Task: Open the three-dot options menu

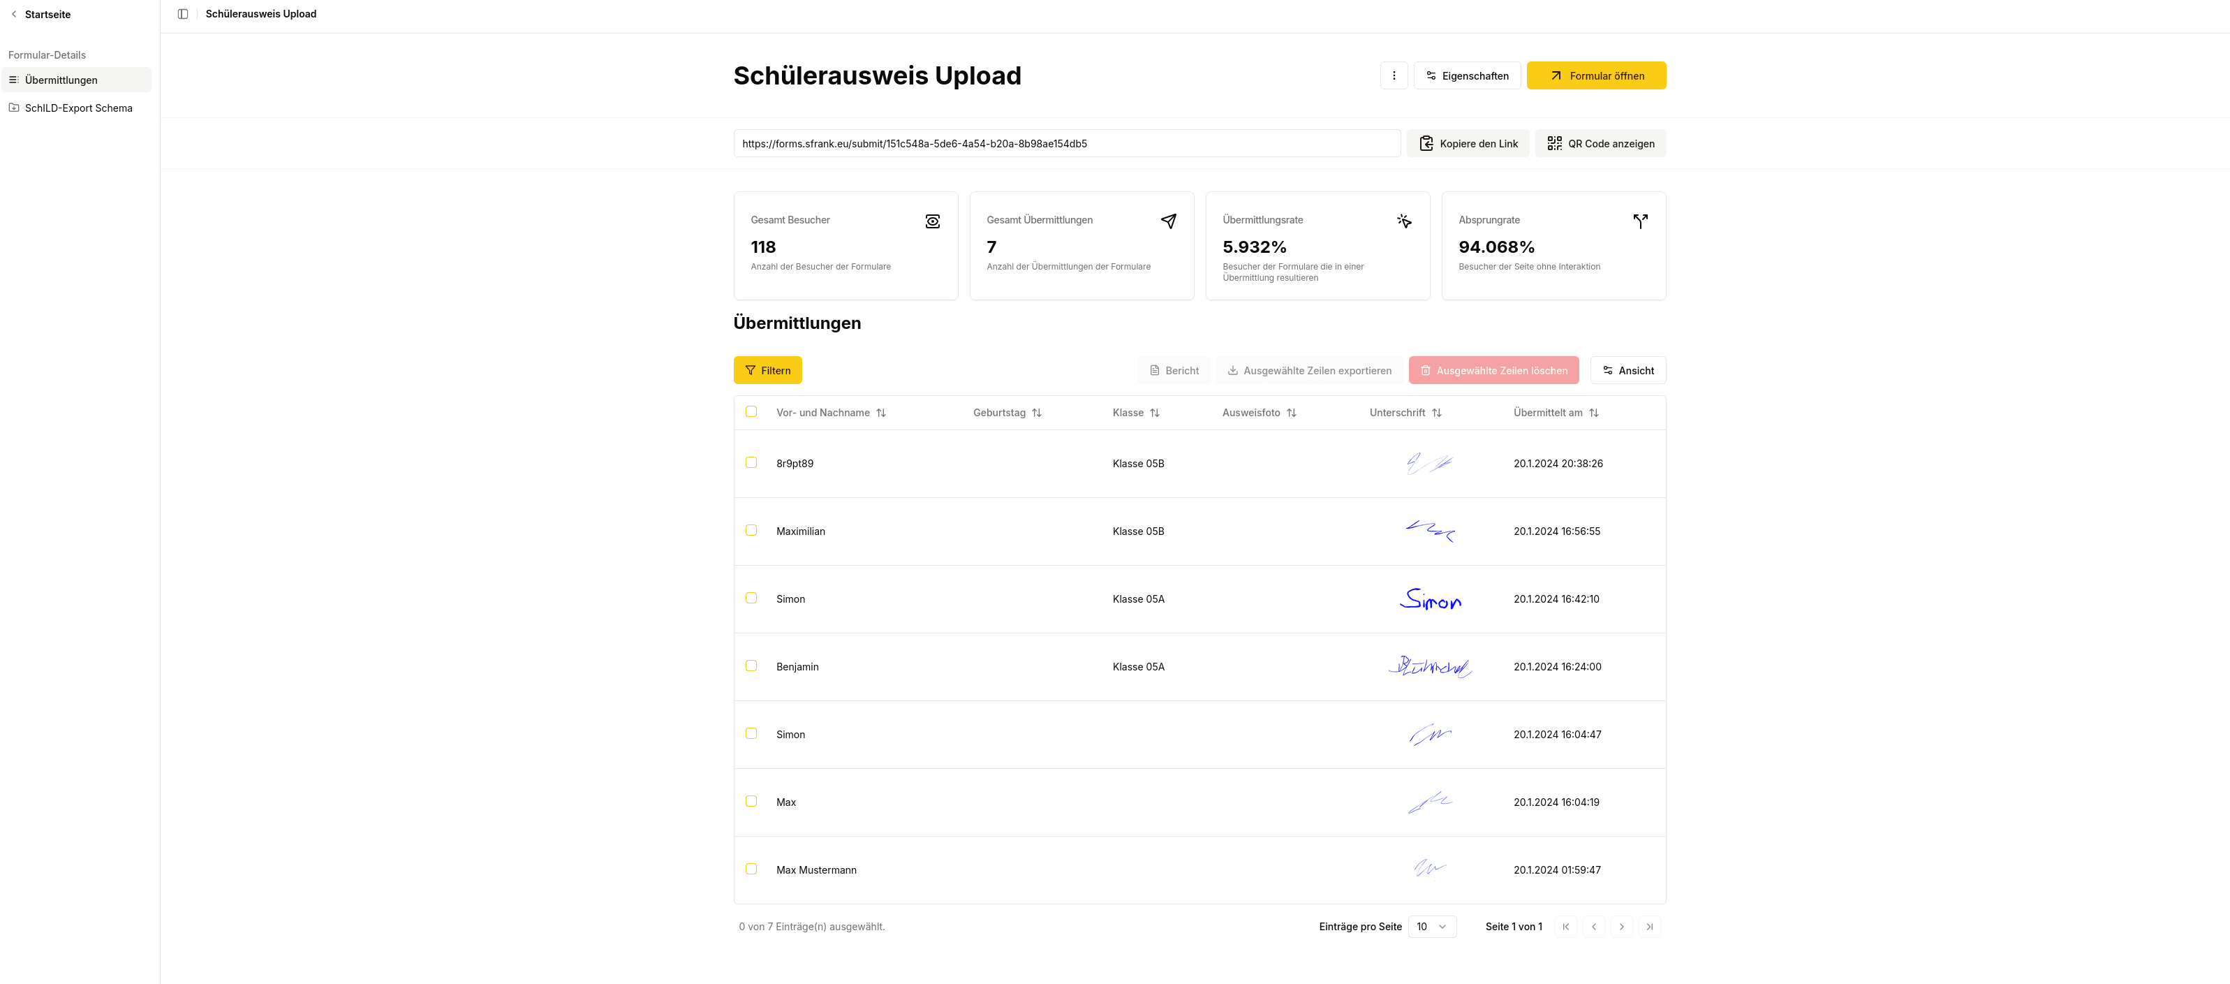Action: tap(1394, 75)
